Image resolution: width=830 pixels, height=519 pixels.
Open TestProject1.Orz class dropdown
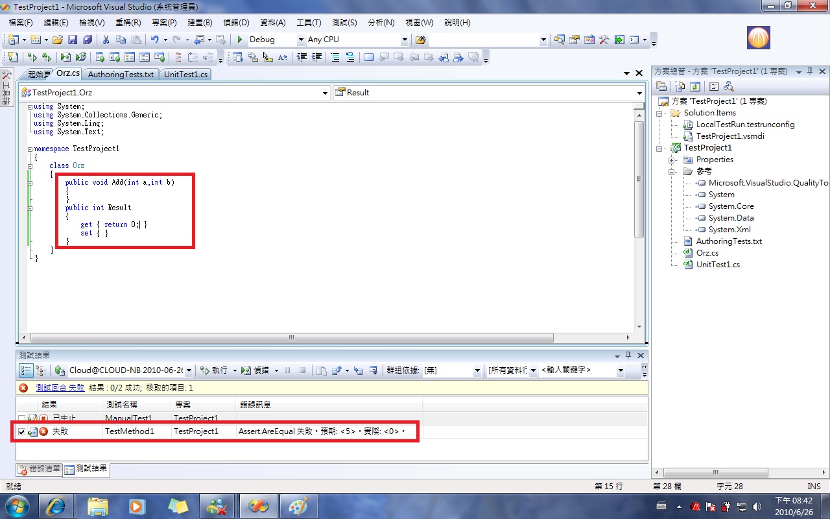326,93
